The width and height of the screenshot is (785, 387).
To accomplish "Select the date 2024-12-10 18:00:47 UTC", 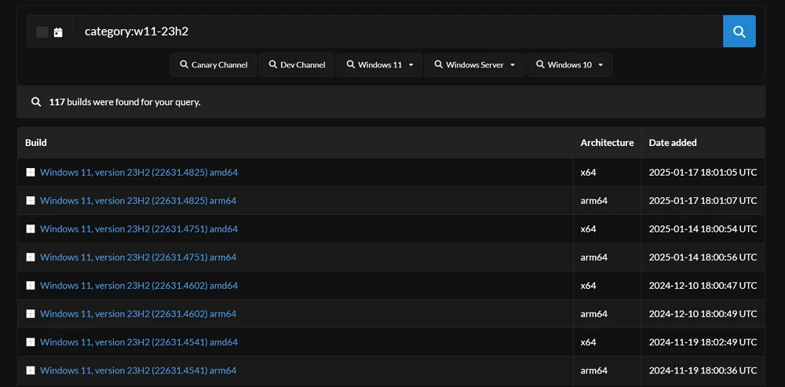I will (x=703, y=286).
